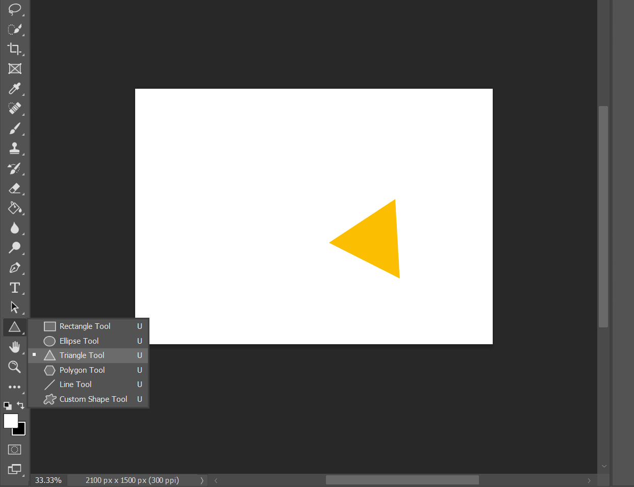Change the screen mode
This screenshot has height=487, width=634.
click(x=15, y=469)
